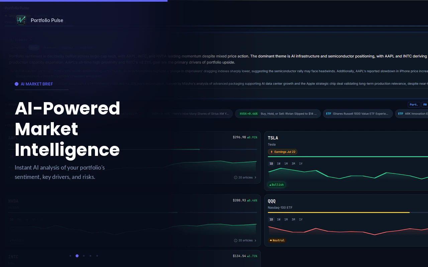The image size is (428, 267).
Task: Click the TSLA ticker heading
Action: [273, 138]
